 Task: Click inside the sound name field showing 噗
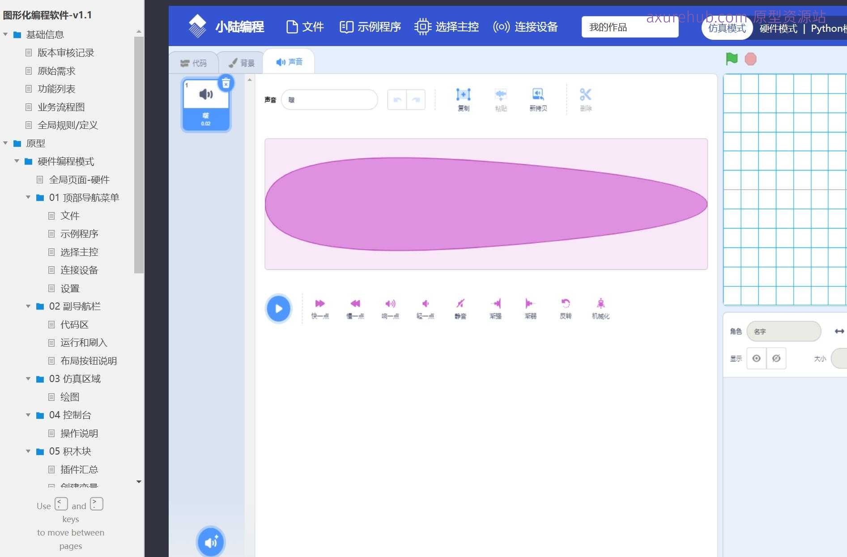(330, 99)
